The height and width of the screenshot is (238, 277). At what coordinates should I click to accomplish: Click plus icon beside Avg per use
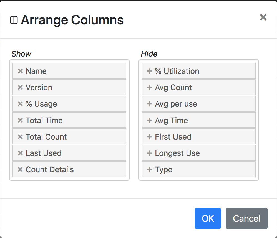pyautogui.click(x=150, y=104)
